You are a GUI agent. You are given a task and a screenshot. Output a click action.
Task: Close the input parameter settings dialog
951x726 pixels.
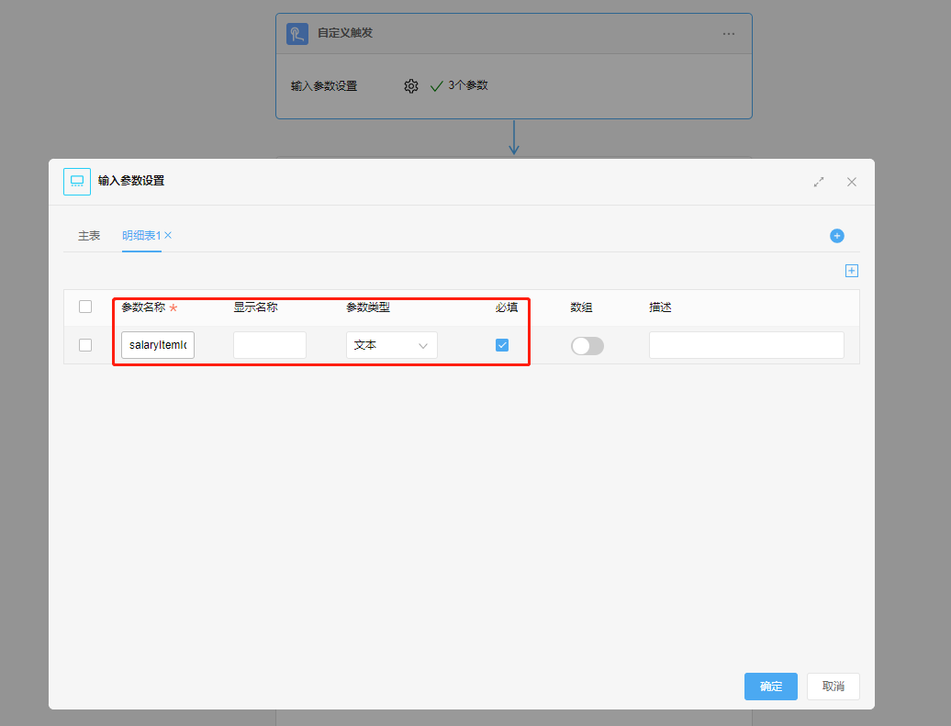852,182
